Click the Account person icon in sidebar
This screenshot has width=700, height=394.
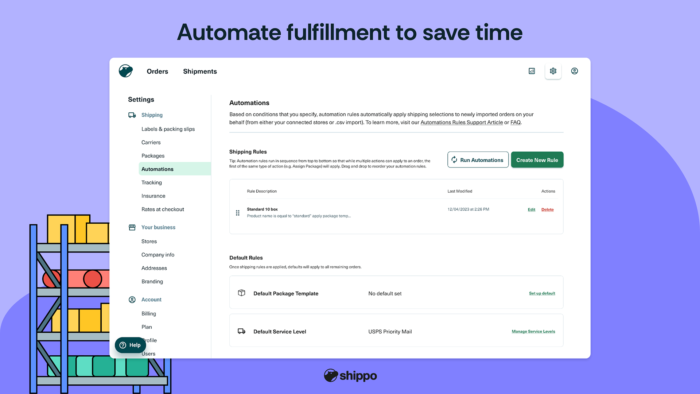(132, 300)
